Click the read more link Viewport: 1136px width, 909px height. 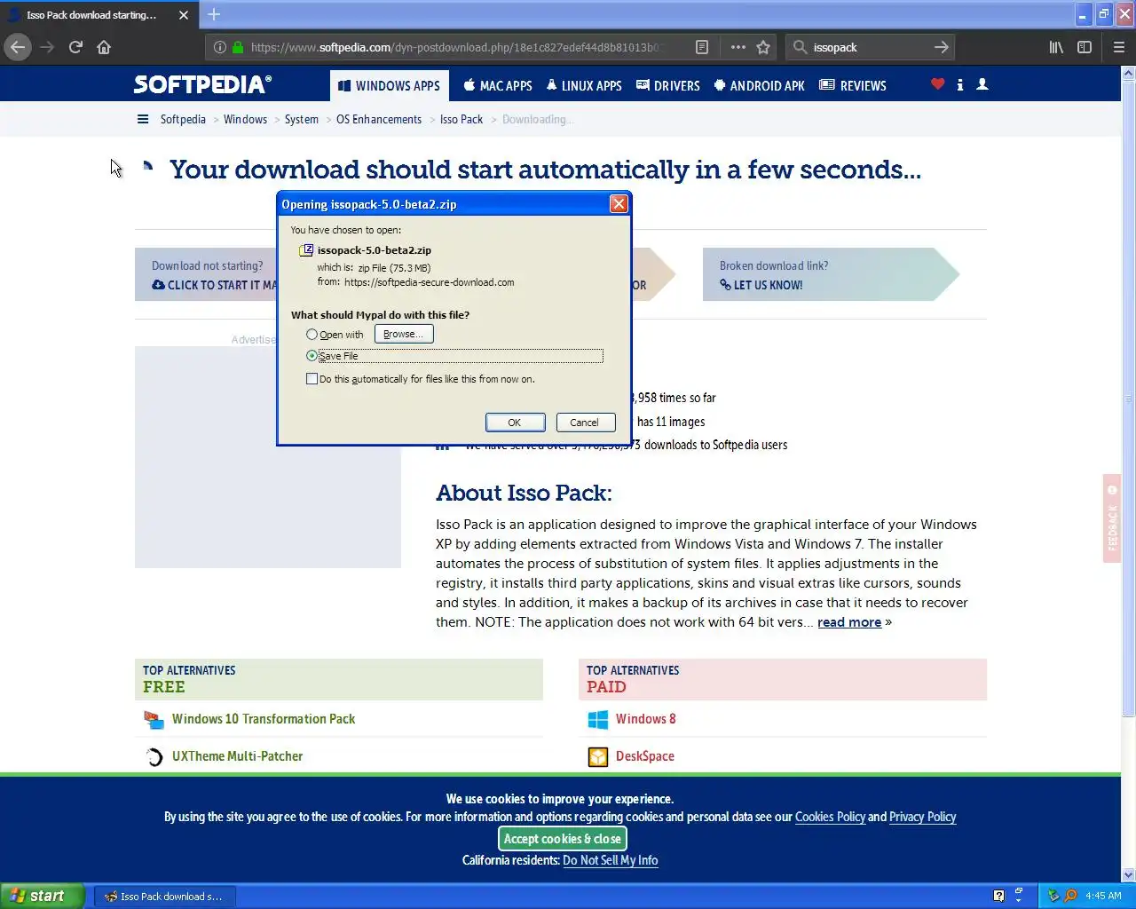tap(849, 622)
